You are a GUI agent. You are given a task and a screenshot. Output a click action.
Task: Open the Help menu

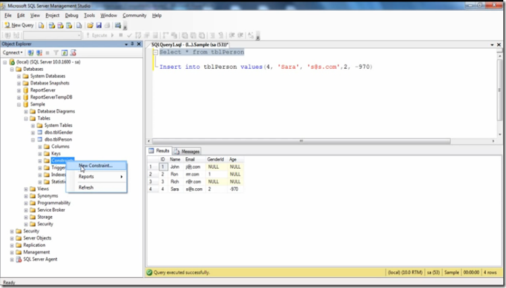pyautogui.click(x=157, y=15)
